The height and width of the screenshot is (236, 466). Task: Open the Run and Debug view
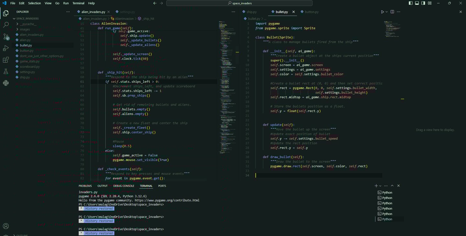pyautogui.click(x=6, y=48)
